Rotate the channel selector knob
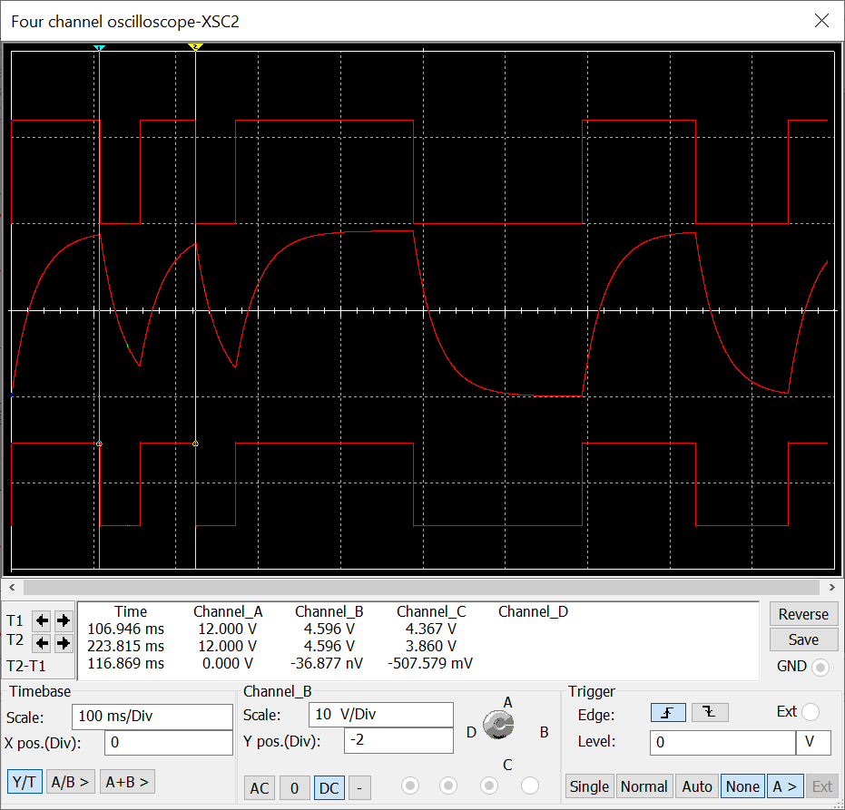 coord(498,725)
